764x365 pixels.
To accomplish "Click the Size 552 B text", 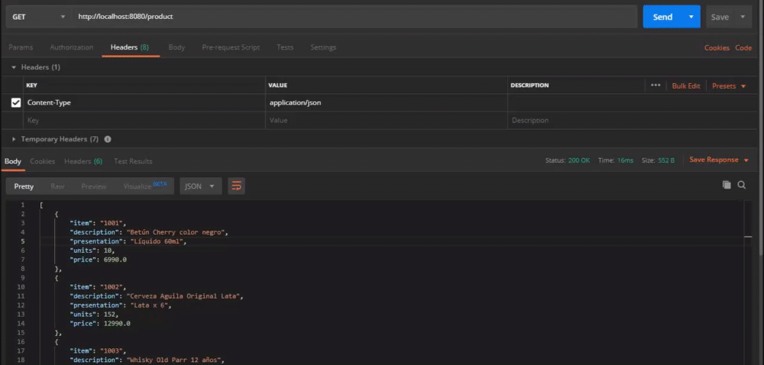I will click(659, 160).
